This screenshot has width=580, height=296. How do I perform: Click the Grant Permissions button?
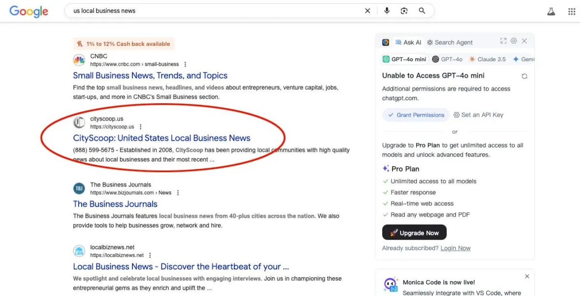coord(416,115)
